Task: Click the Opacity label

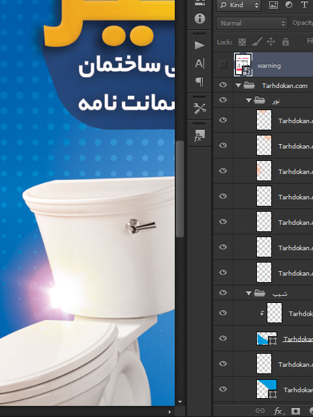Action: point(303,23)
